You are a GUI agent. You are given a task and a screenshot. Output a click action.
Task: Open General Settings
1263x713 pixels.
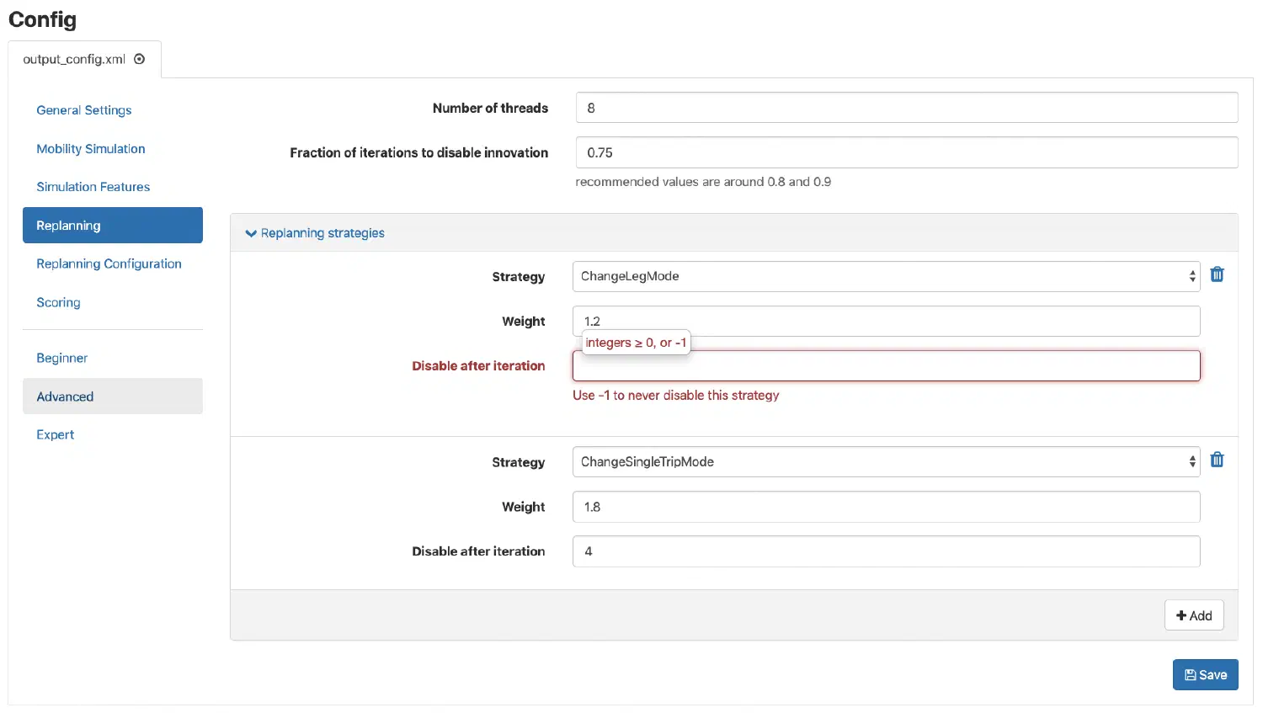tap(83, 110)
